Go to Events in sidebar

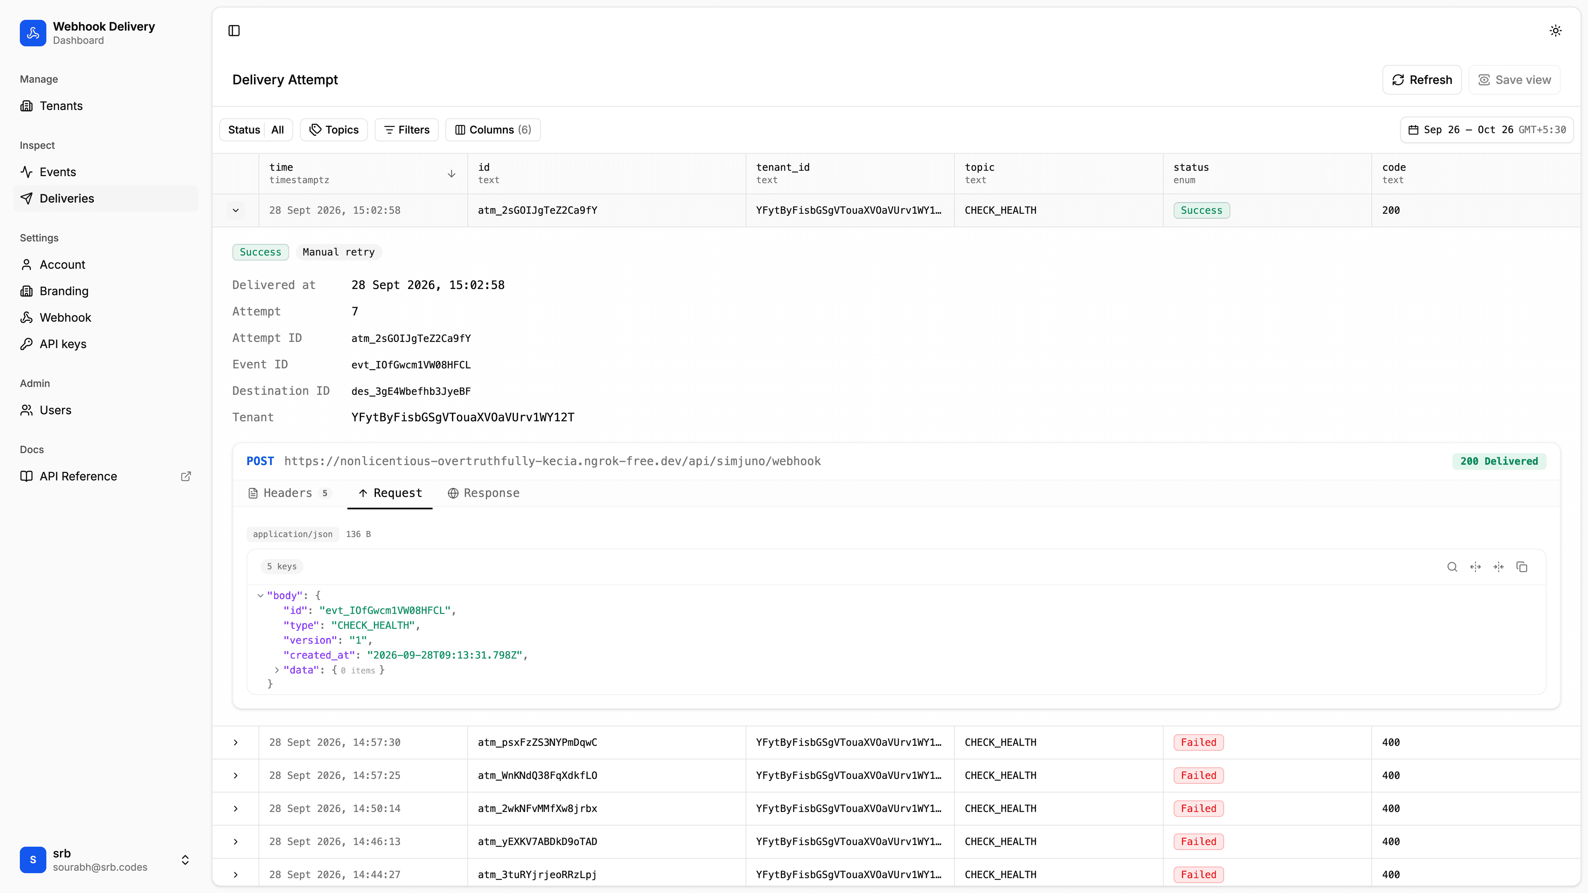(x=105, y=172)
